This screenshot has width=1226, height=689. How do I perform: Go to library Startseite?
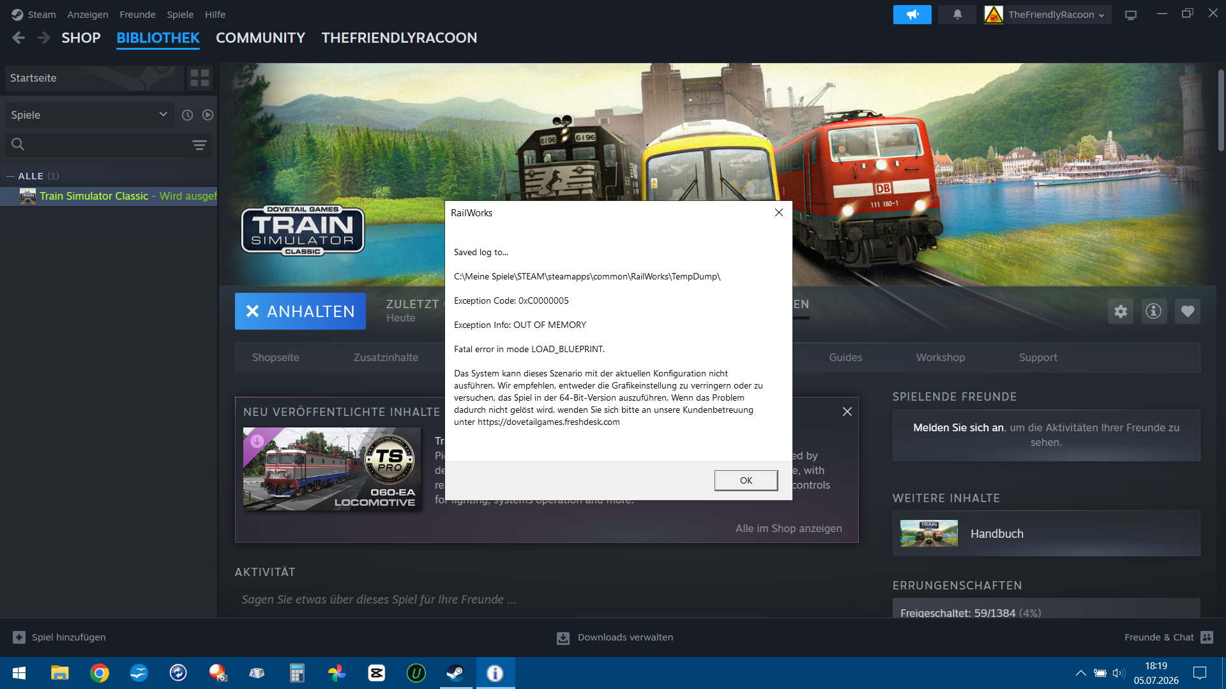(x=95, y=78)
